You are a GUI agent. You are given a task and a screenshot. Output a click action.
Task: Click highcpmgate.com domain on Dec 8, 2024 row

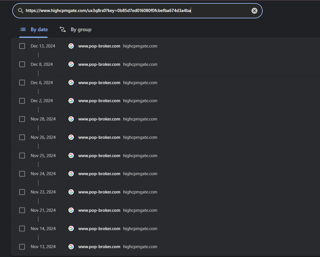pos(140,65)
